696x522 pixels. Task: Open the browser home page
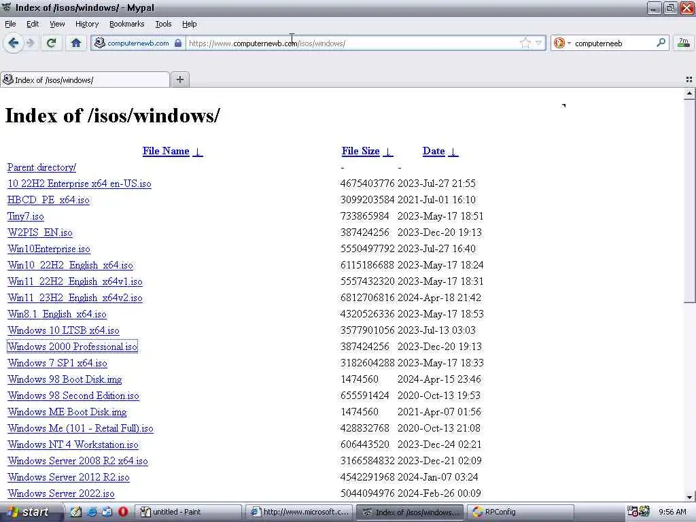tap(76, 43)
